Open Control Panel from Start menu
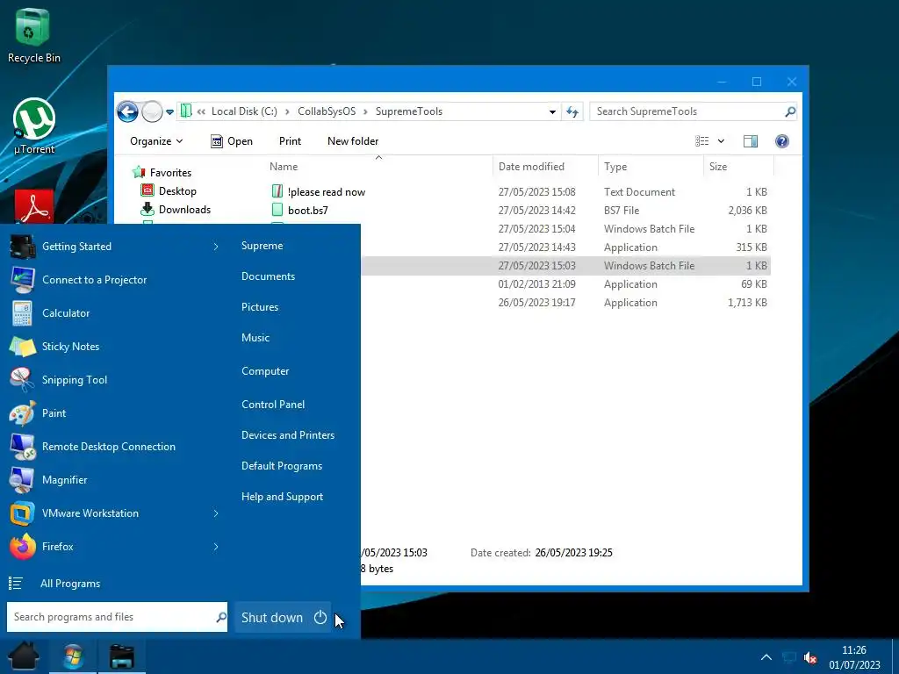This screenshot has height=674, width=899. click(x=273, y=404)
